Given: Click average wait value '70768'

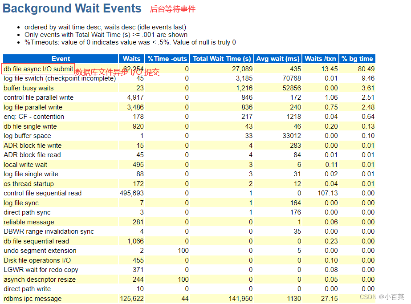Looking at the screenshot, I should pos(292,78).
